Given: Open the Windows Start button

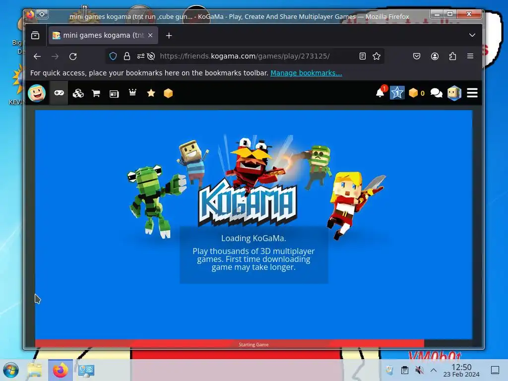Looking at the screenshot, I should click(11, 370).
